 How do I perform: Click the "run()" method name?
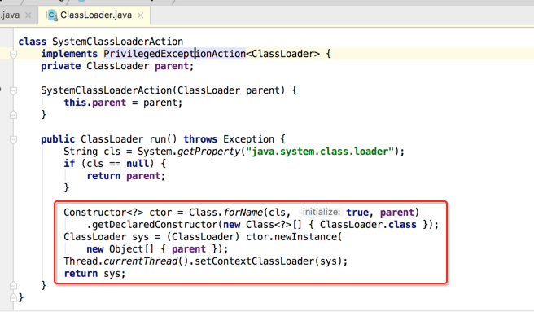click(x=163, y=139)
